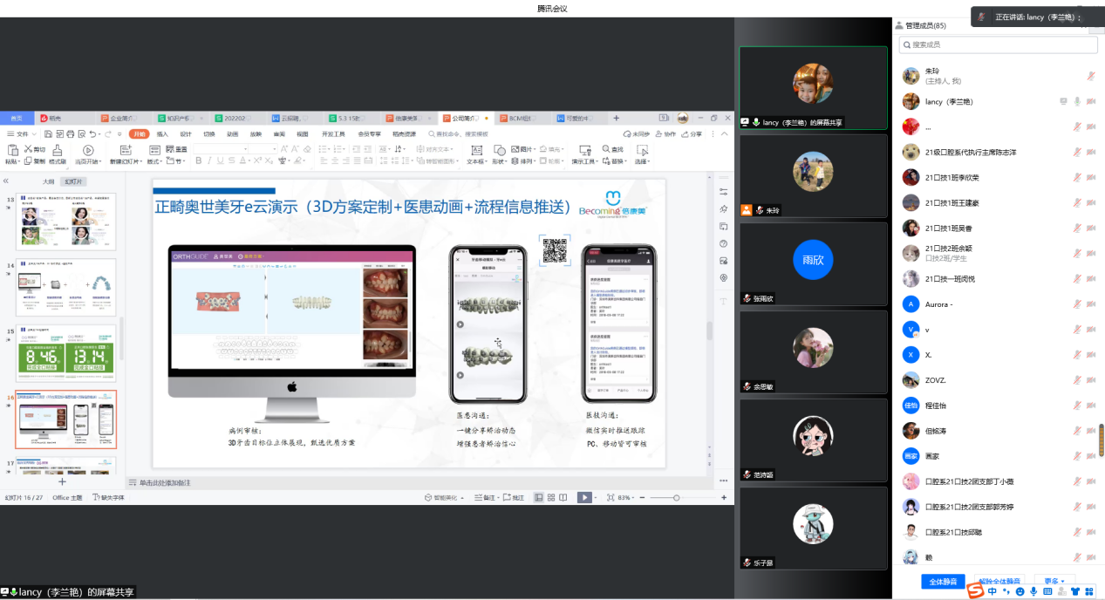Add a new slide with the plus below thumbnails
This screenshot has width=1105, height=600.
click(62, 481)
